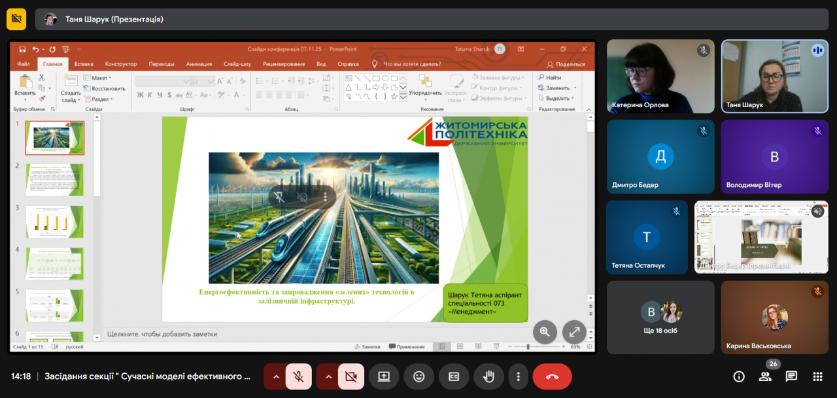Open more options three-dot menu
The image size is (837, 398).
point(518,376)
